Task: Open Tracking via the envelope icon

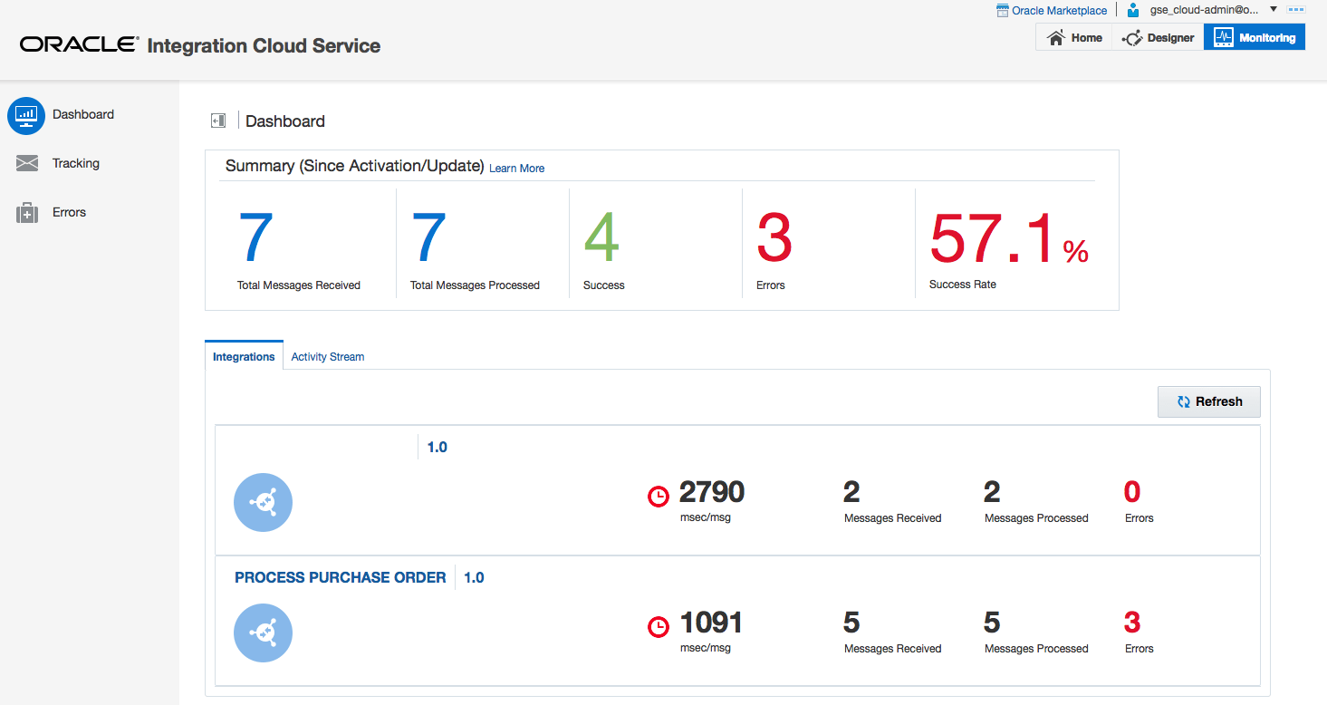Action: (27, 163)
